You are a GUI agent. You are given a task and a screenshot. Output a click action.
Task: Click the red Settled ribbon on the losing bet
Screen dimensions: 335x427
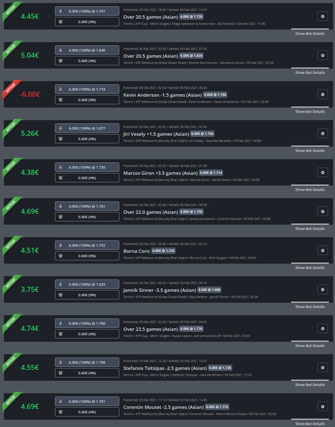pyautogui.click(x=11, y=89)
